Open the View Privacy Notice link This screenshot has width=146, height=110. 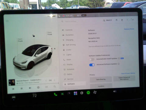(x=128, y=73)
